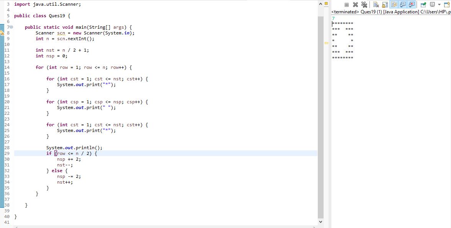The width and height of the screenshot is (451, 228).
Task: Click Remove Launch icon in console
Action: tap(355, 5)
